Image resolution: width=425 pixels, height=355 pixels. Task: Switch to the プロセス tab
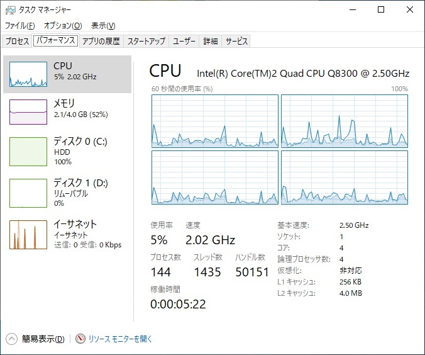click(18, 42)
